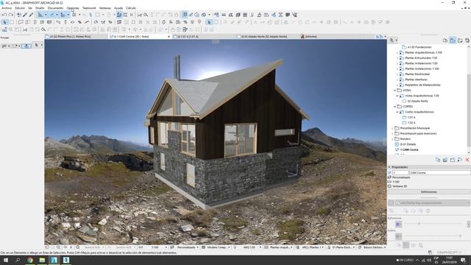Click the Definiciones button
The width and height of the screenshot is (471, 265).
pos(428,191)
